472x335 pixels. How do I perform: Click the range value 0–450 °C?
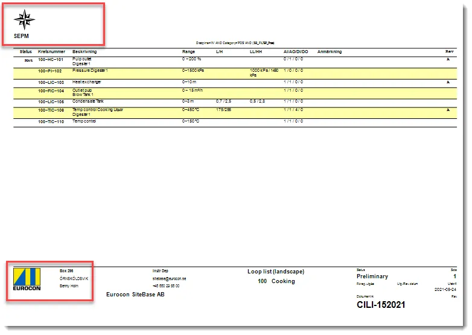[x=191, y=110]
